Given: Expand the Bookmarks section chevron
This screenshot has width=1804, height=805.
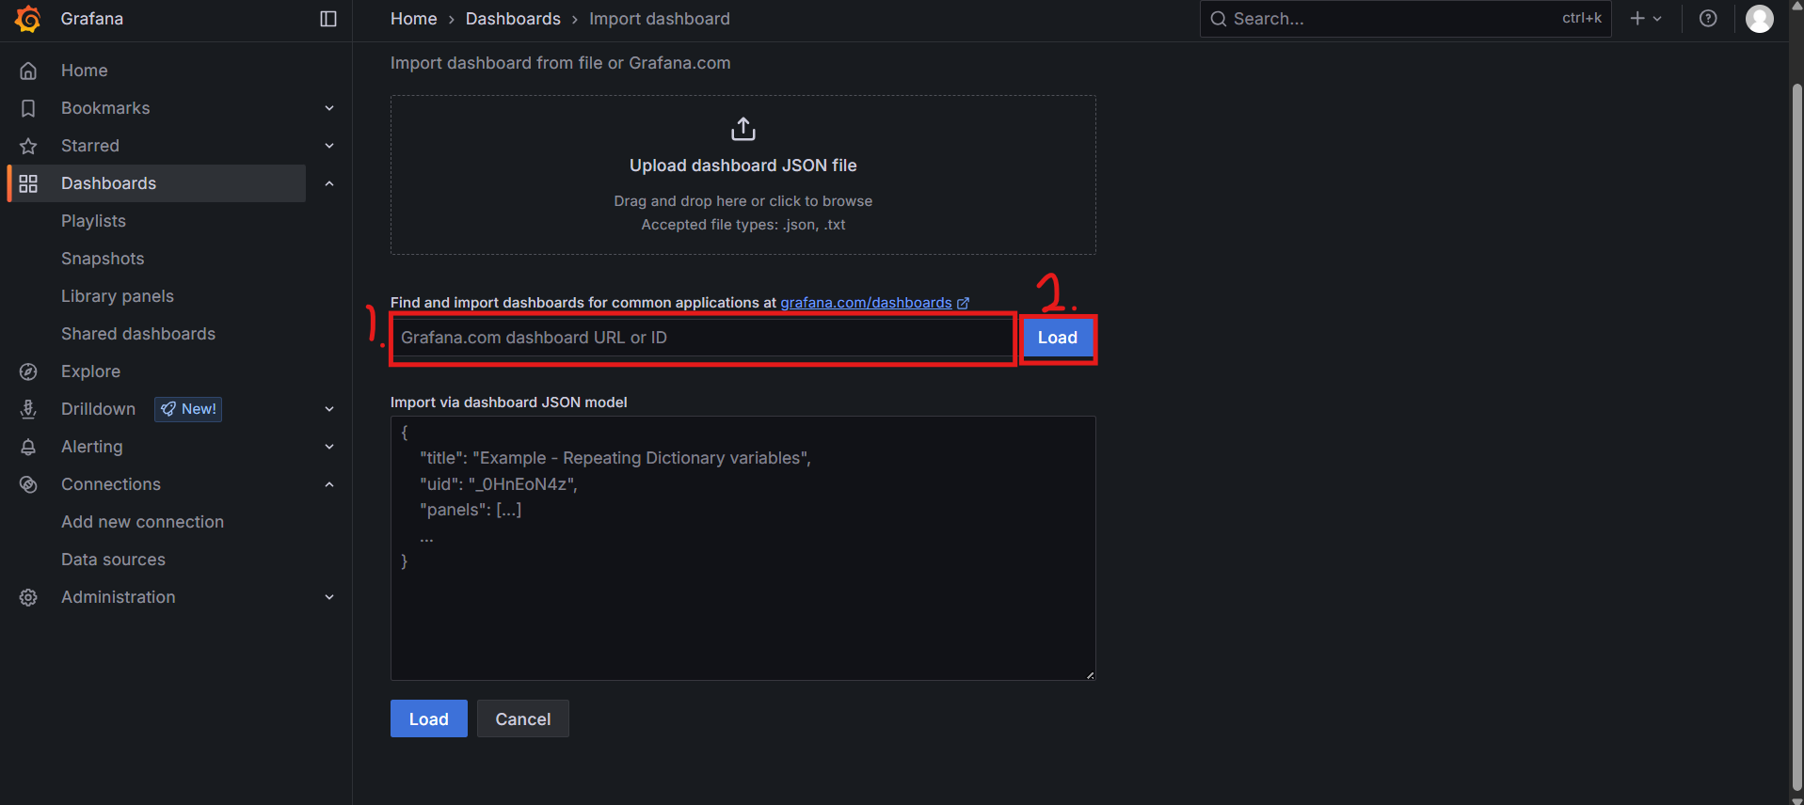Looking at the screenshot, I should point(329,108).
